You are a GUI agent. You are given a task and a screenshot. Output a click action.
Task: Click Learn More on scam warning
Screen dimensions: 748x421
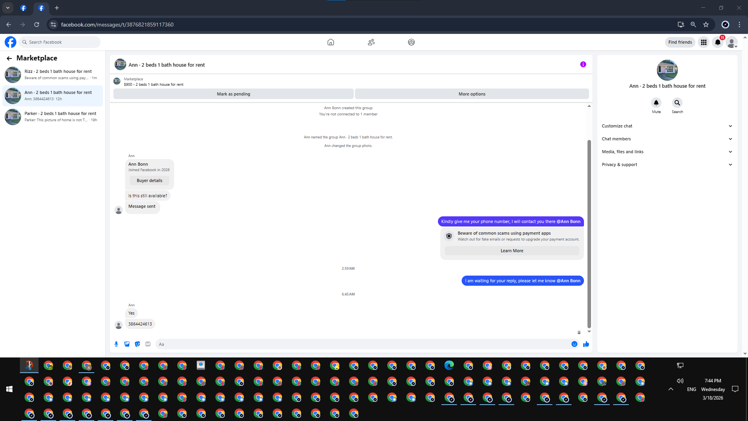(512, 251)
